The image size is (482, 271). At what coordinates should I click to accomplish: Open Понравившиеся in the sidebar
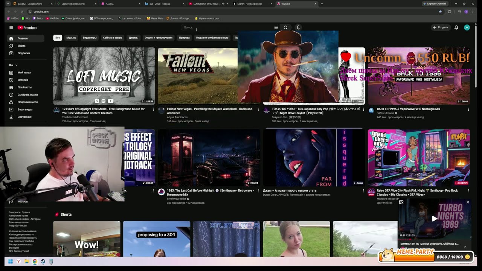[x=26, y=102]
